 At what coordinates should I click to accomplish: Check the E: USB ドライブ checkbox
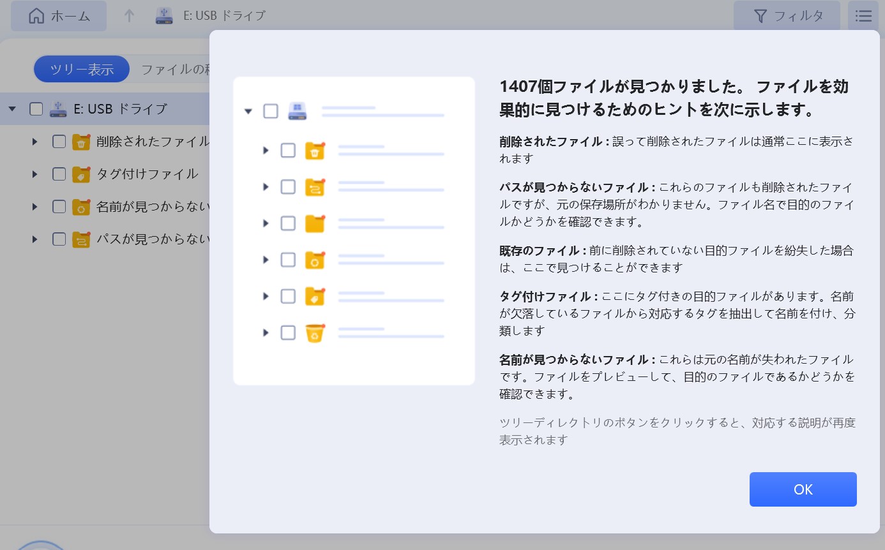click(x=36, y=109)
